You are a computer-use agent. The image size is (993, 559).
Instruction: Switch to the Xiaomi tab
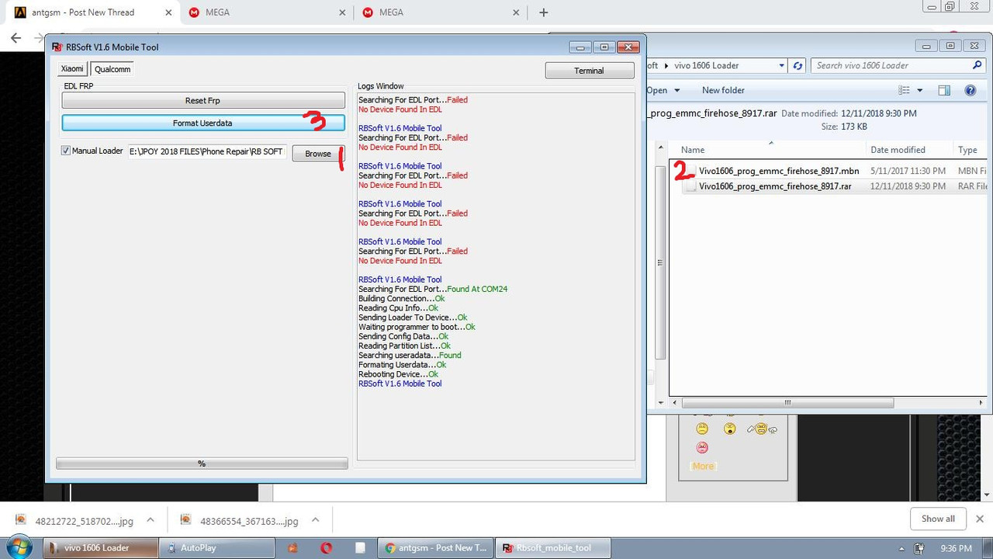[72, 69]
